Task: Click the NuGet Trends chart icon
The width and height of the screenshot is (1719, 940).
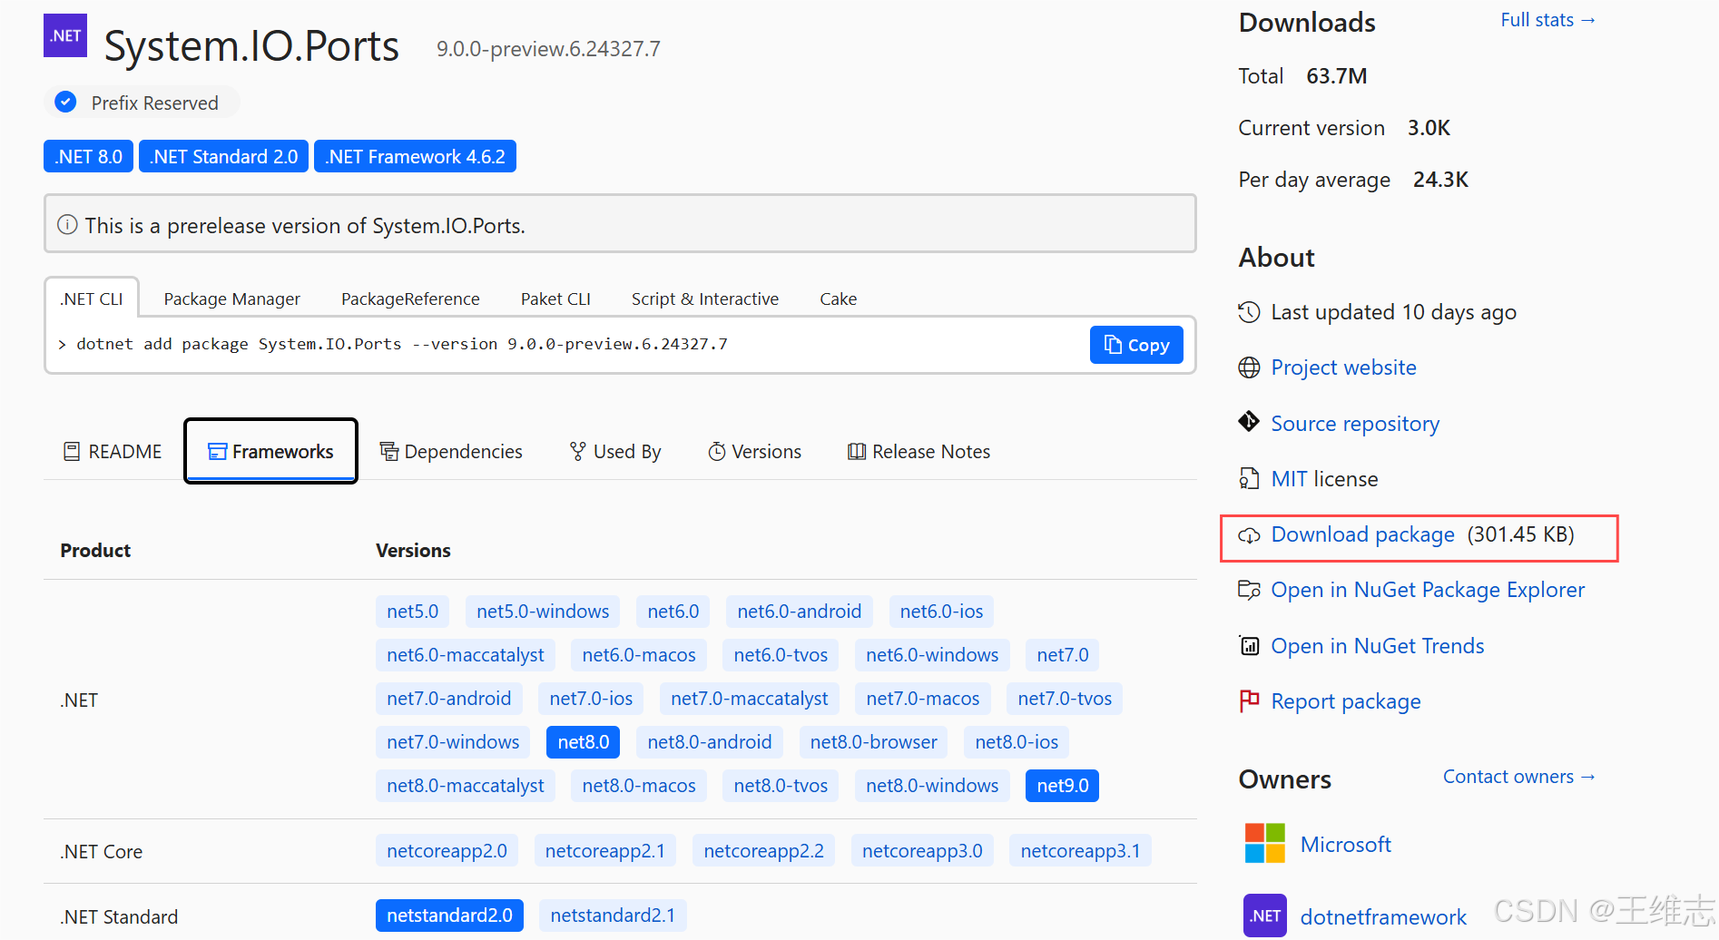Action: pyautogui.click(x=1249, y=645)
